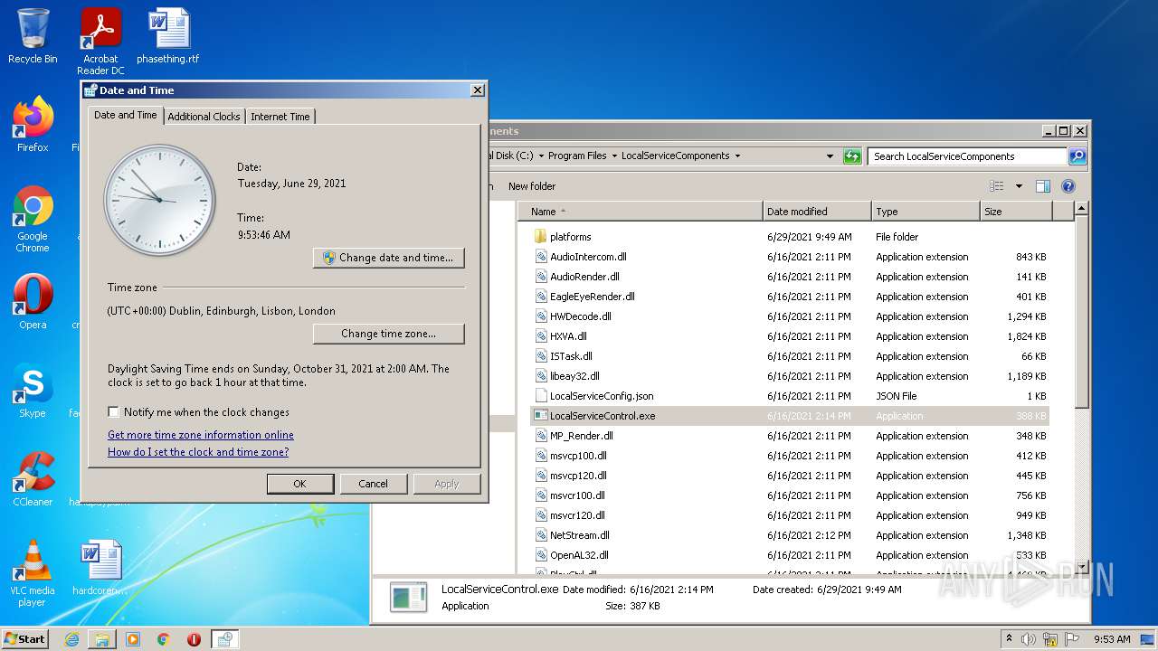Click the speaker volume tray icon
1158x651 pixels.
[x=1029, y=639]
